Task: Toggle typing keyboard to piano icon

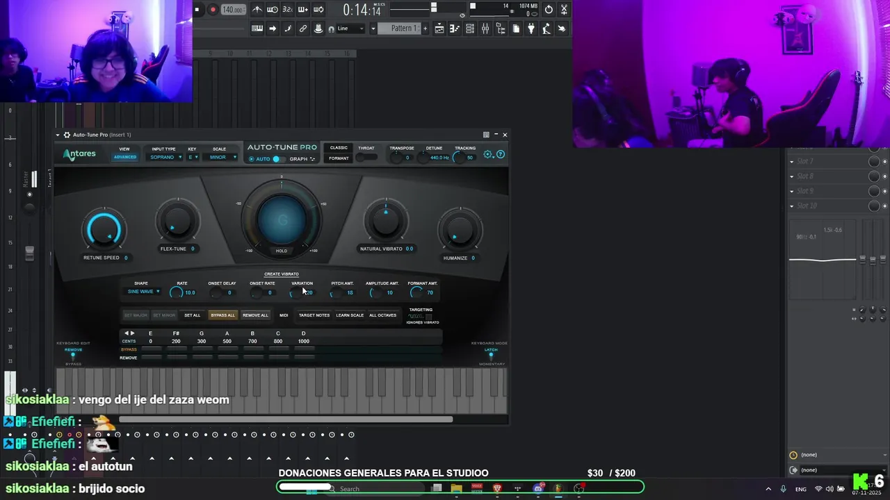Action: click(257, 28)
